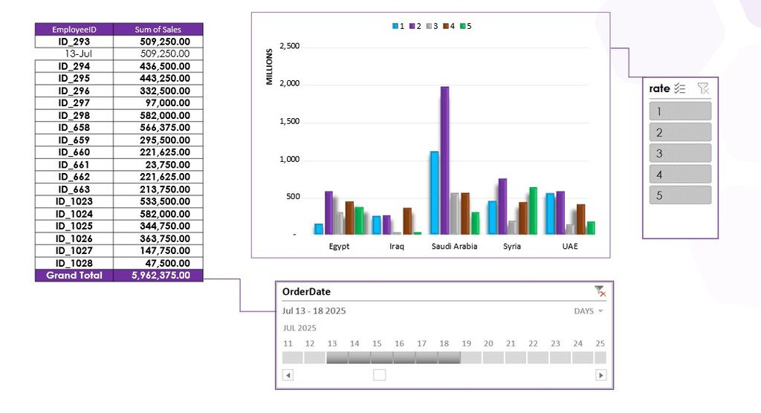Select July 14 on the timeline
The width and height of the screenshot is (761, 413).
click(359, 358)
